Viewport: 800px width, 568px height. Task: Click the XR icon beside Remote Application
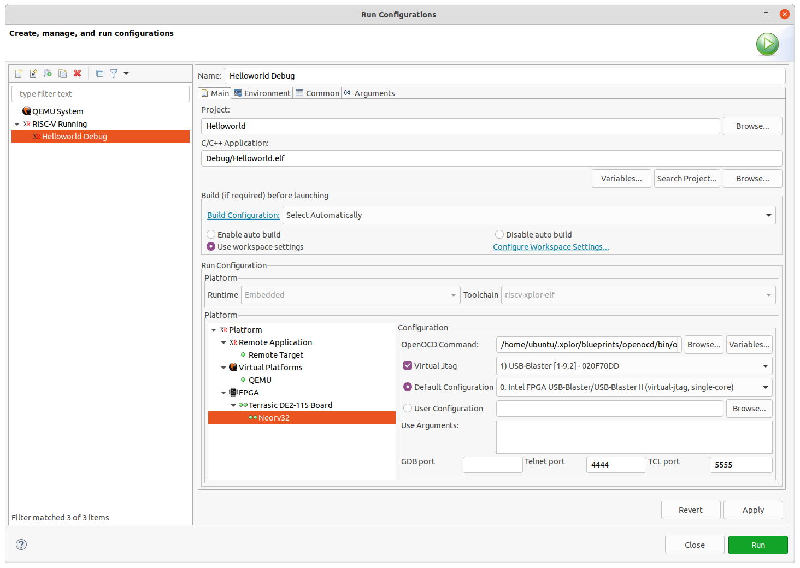click(x=233, y=342)
